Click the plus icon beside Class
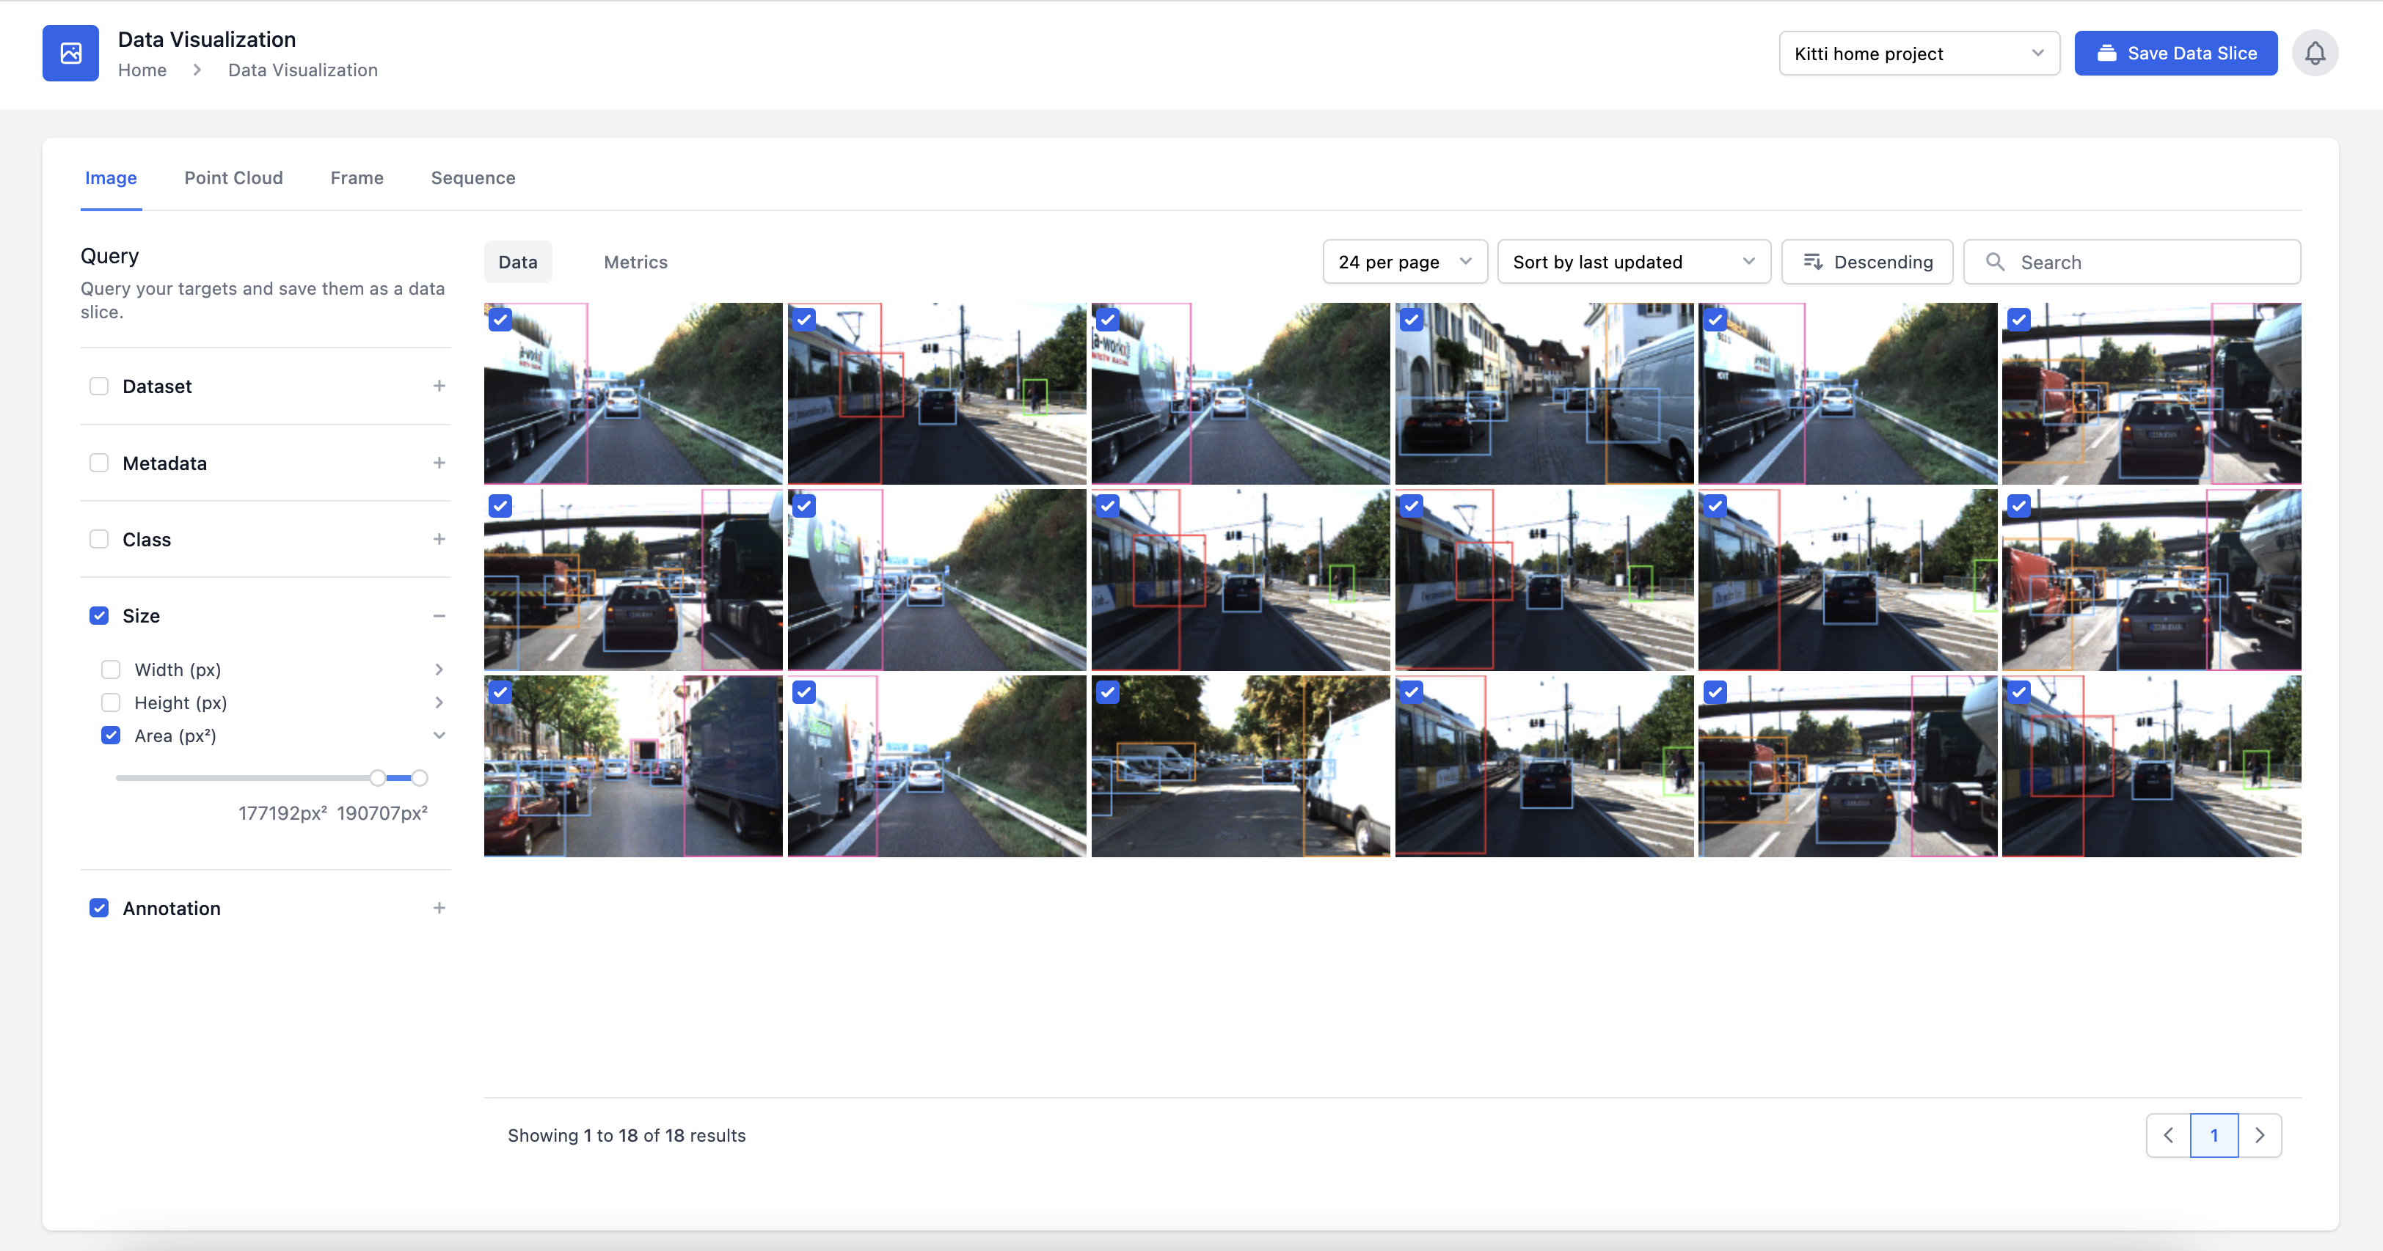Viewport: 2383px width, 1251px height. click(439, 539)
